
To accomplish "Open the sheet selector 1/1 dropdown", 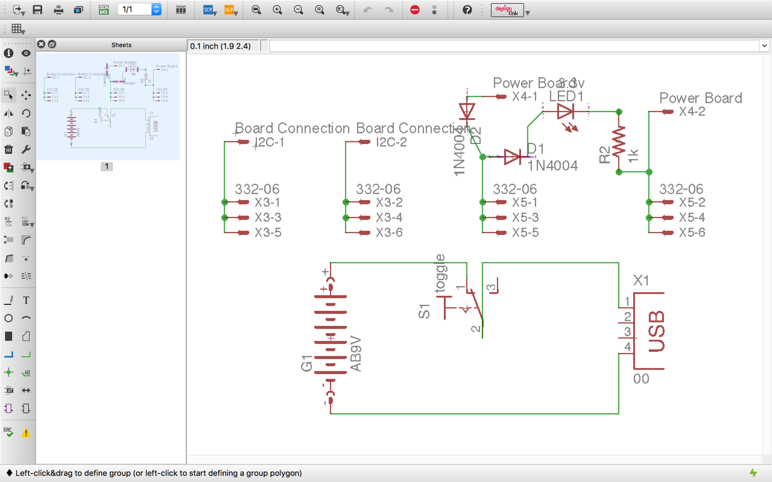I will coord(156,10).
